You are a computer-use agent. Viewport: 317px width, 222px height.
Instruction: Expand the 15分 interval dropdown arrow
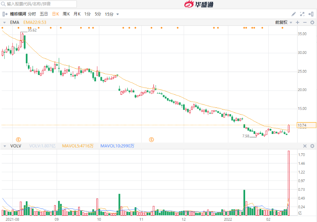(x=118, y=14)
